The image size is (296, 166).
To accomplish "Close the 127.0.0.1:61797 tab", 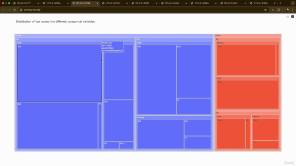I will coord(156,3).
